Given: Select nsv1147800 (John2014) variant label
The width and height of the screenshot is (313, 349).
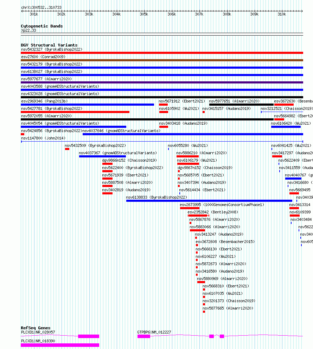Looking at the screenshot, I should [43, 138].
